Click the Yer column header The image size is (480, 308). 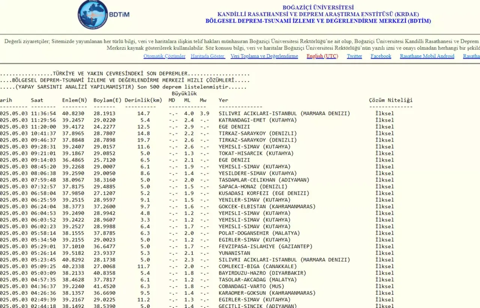[x=223, y=100]
